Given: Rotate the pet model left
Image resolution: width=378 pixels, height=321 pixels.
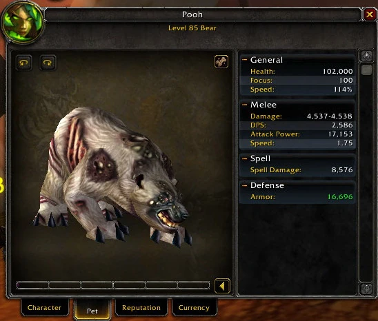Looking at the screenshot, I should tap(23, 63).
